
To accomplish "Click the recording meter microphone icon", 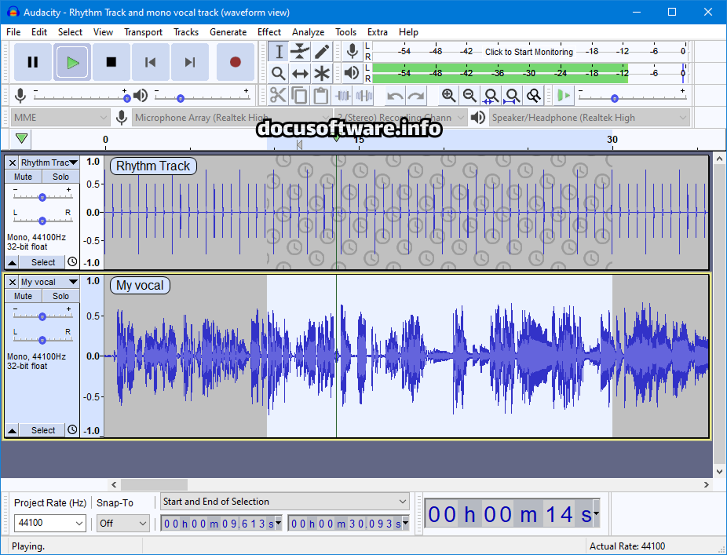I will (x=352, y=52).
